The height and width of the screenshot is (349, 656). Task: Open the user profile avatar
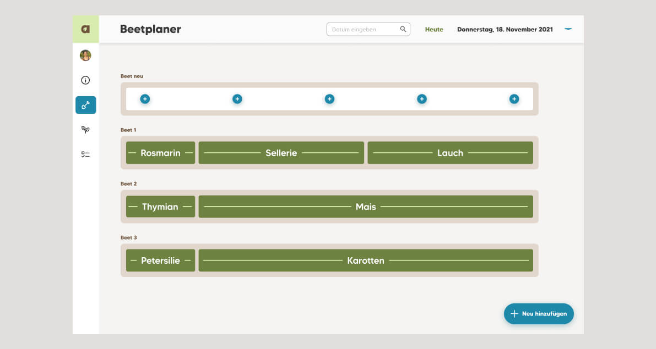point(85,56)
